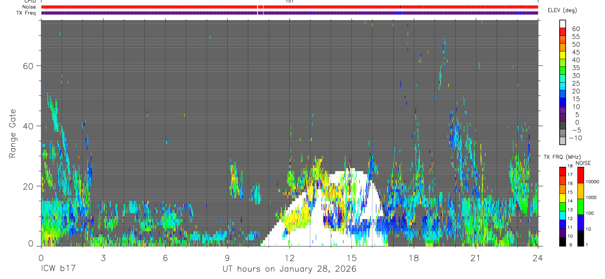Click the 'UT hours on January 28, 2026' caption
The image size is (605, 279).
click(289, 269)
